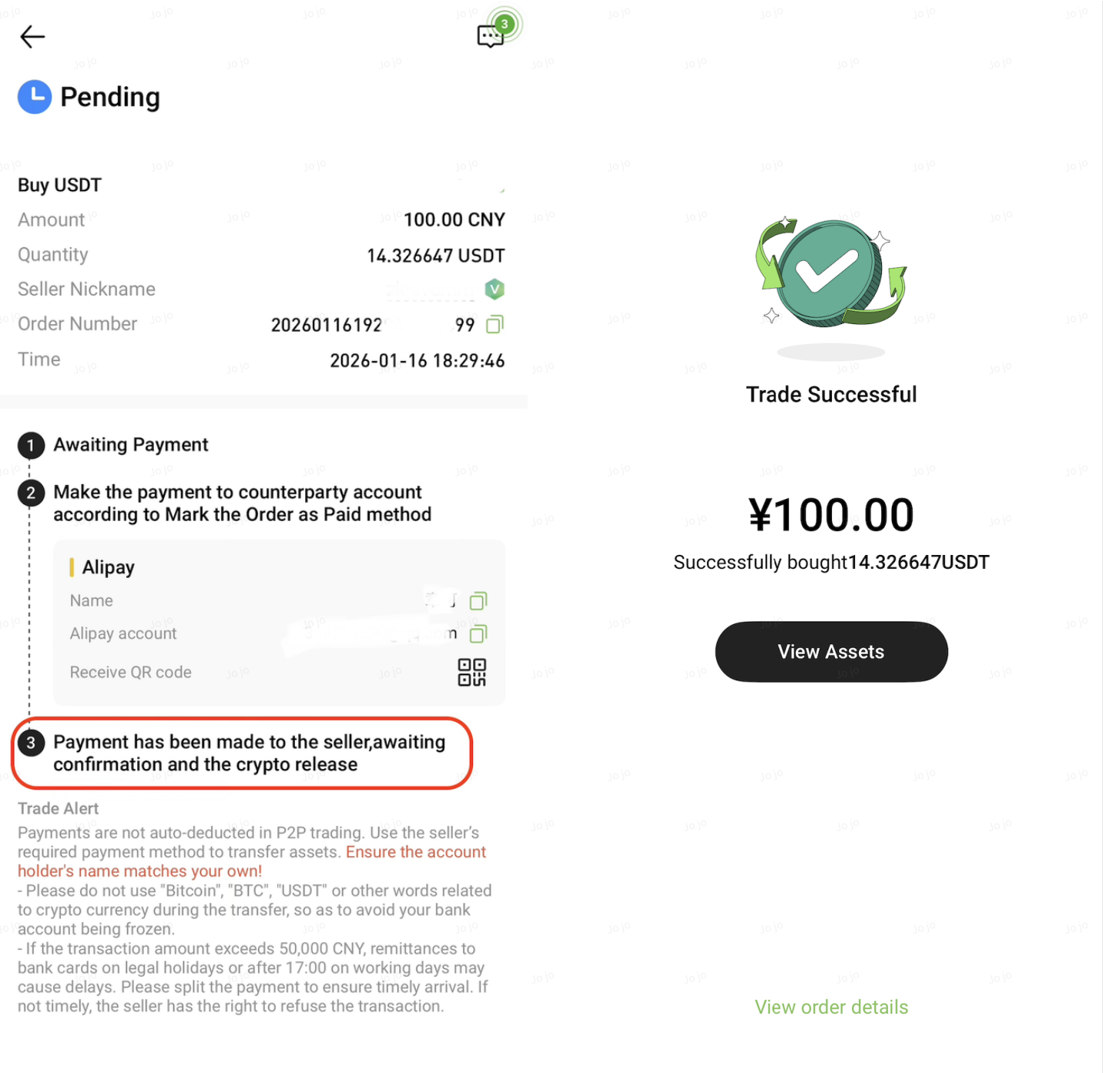1103x1073 pixels.
Task: Open the chat messages icon
Action: coord(491,35)
